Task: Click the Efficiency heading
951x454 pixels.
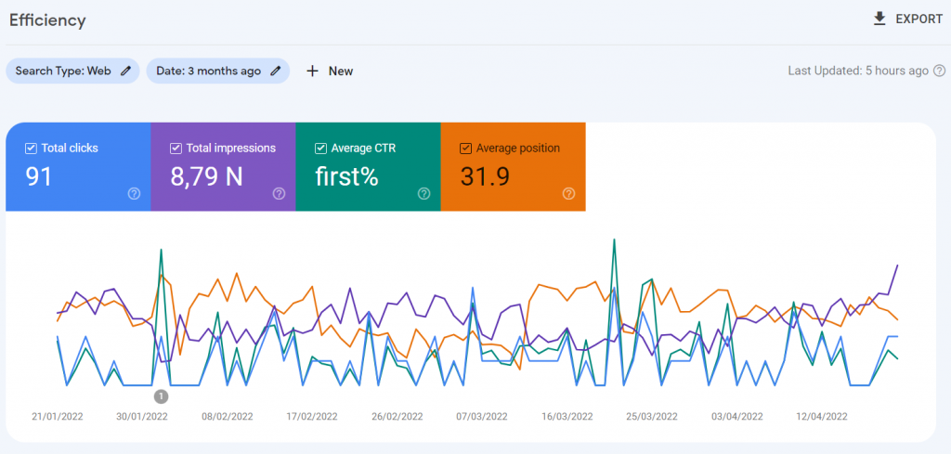Action: (47, 20)
